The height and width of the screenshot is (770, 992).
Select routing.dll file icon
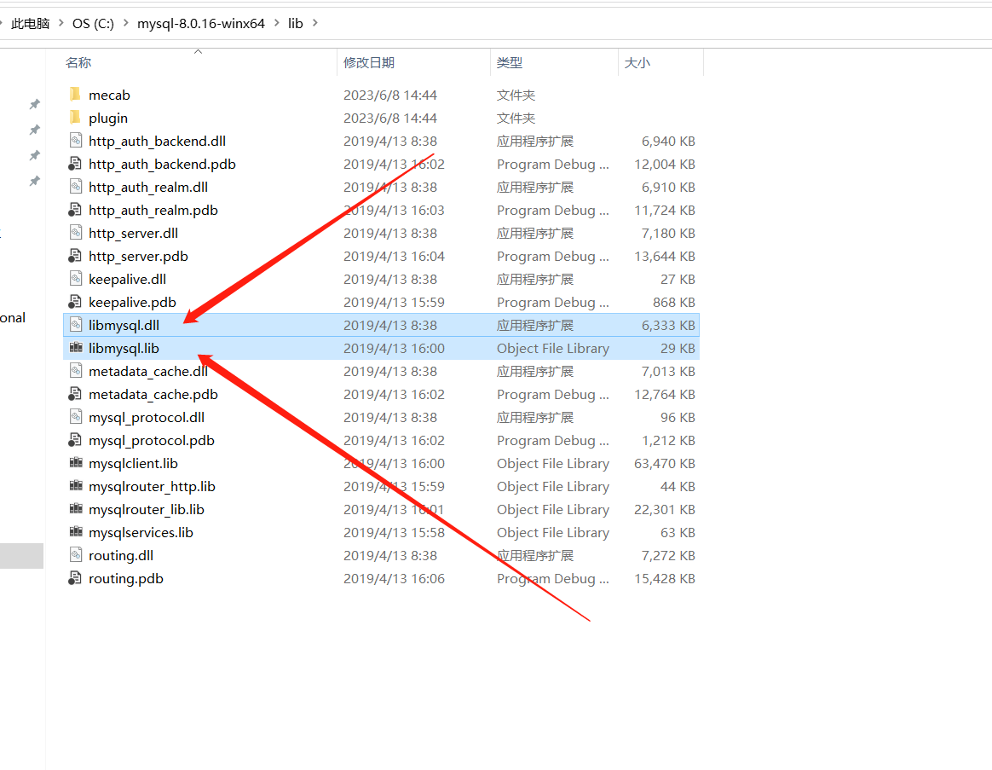(75, 555)
